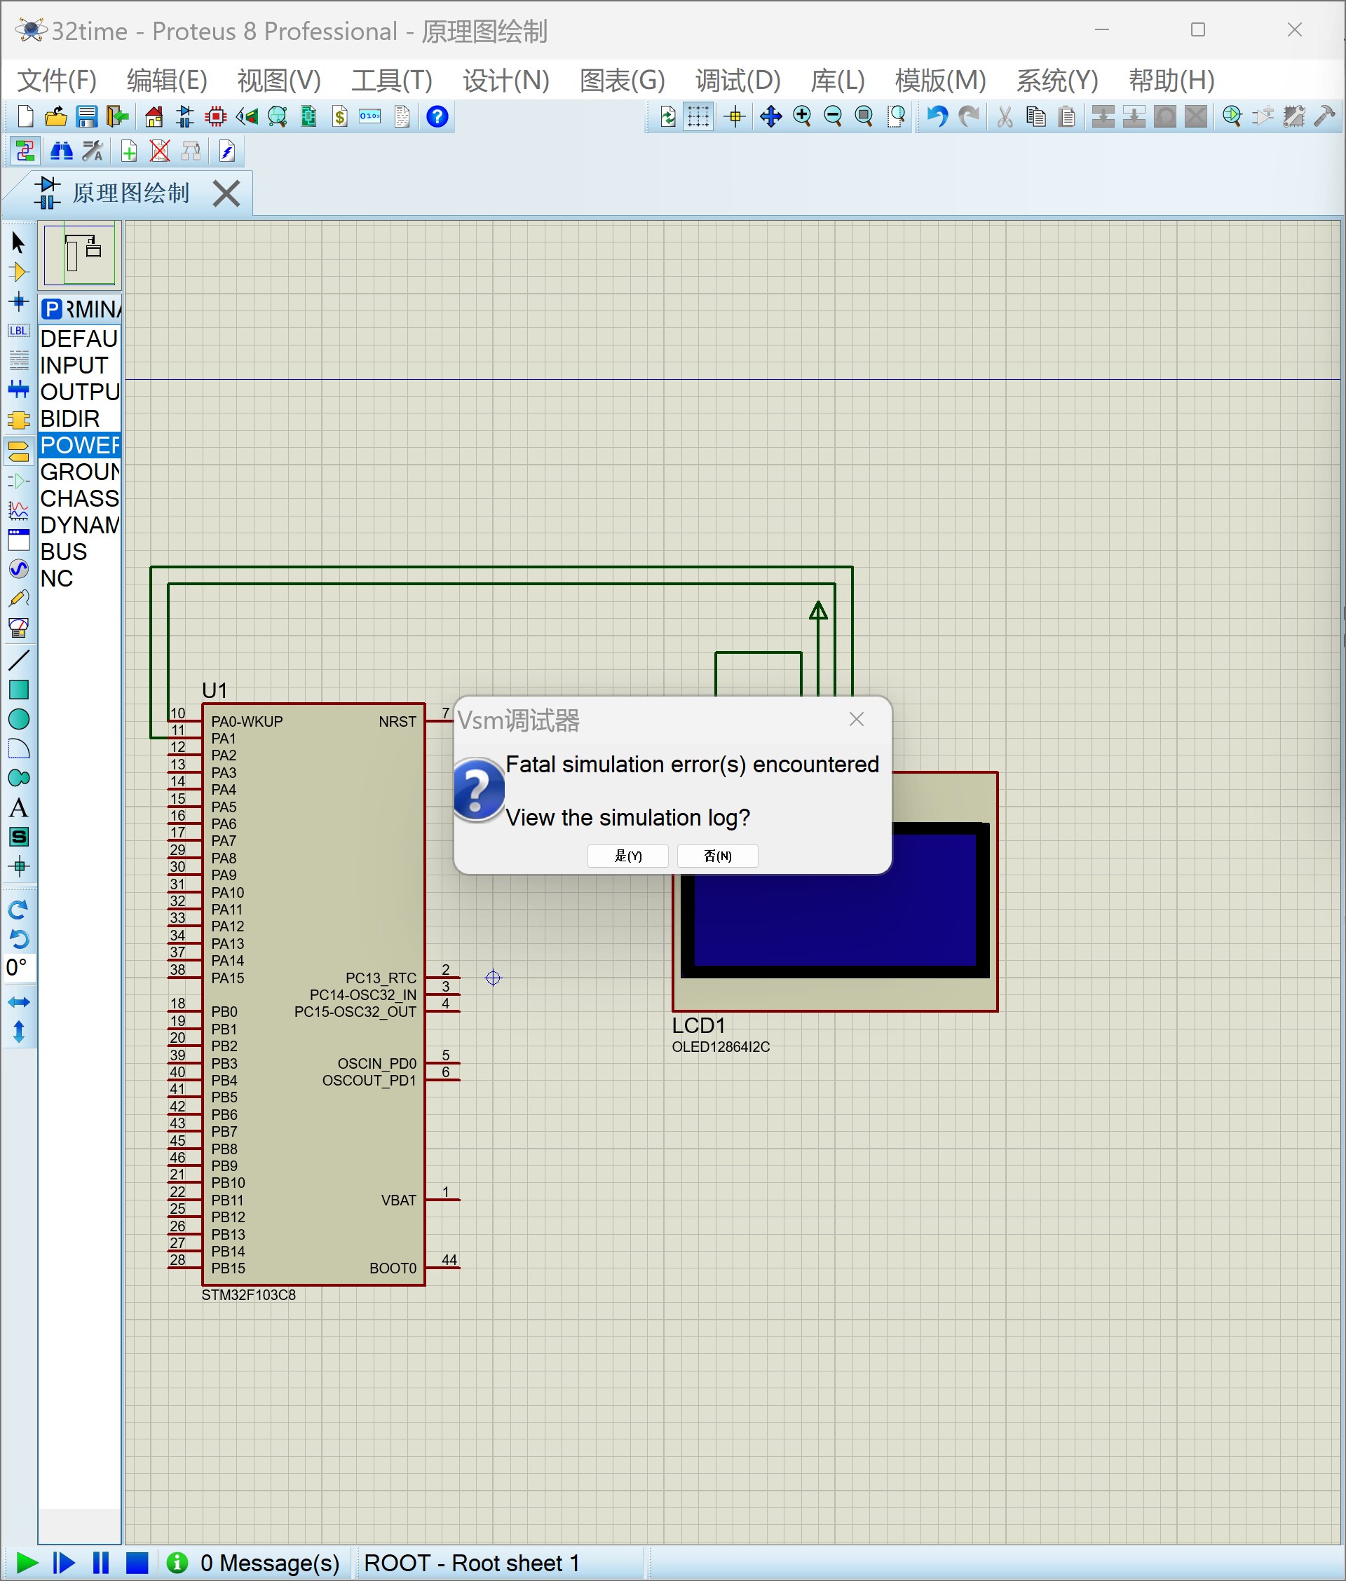1346x1581 pixels.
Task: Select the Junction Dot mode tool
Action: click(18, 301)
